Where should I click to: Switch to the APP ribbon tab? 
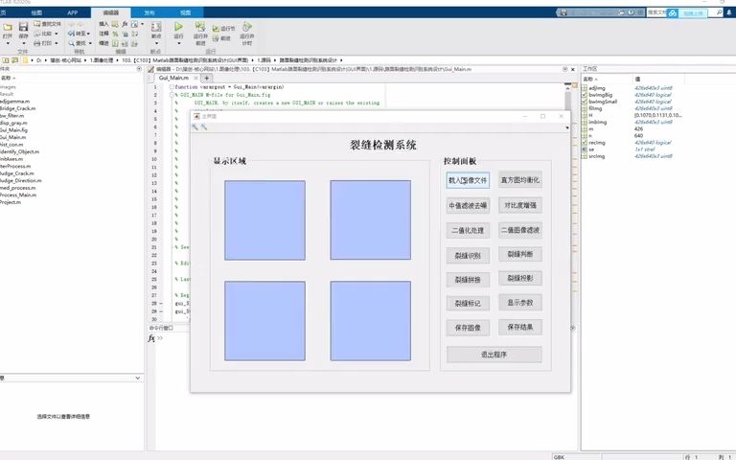tap(72, 12)
